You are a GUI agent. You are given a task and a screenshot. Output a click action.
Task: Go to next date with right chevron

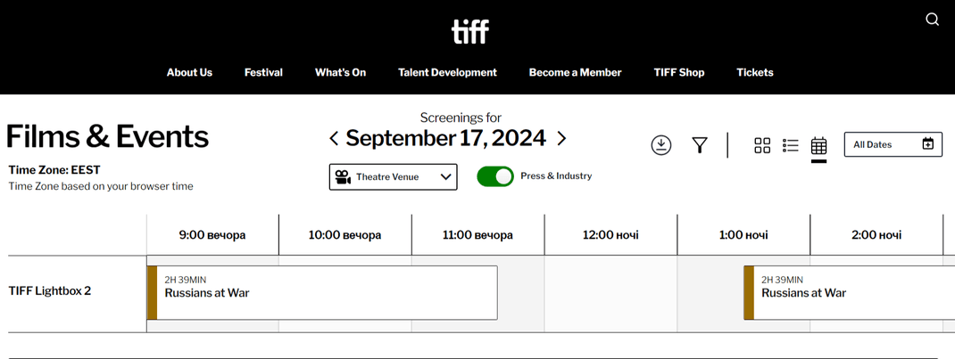click(x=561, y=138)
